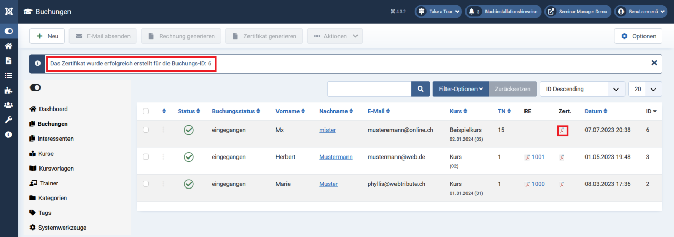
Task: Open the Mustermann last name link
Action: pos(335,157)
